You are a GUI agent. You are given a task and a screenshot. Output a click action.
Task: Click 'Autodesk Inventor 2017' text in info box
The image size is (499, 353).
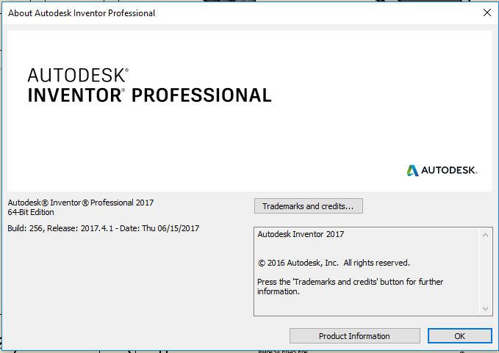pyautogui.click(x=301, y=234)
